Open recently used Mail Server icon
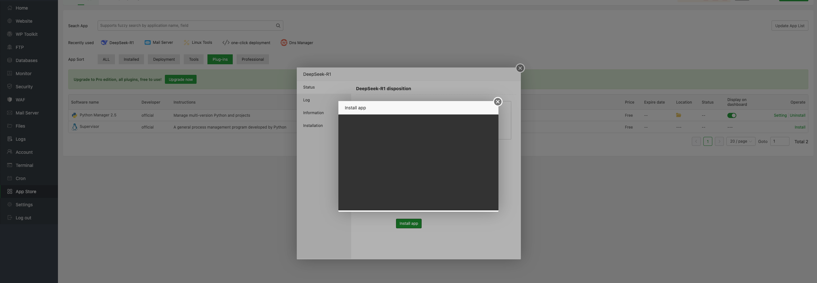817x283 pixels. point(148,43)
